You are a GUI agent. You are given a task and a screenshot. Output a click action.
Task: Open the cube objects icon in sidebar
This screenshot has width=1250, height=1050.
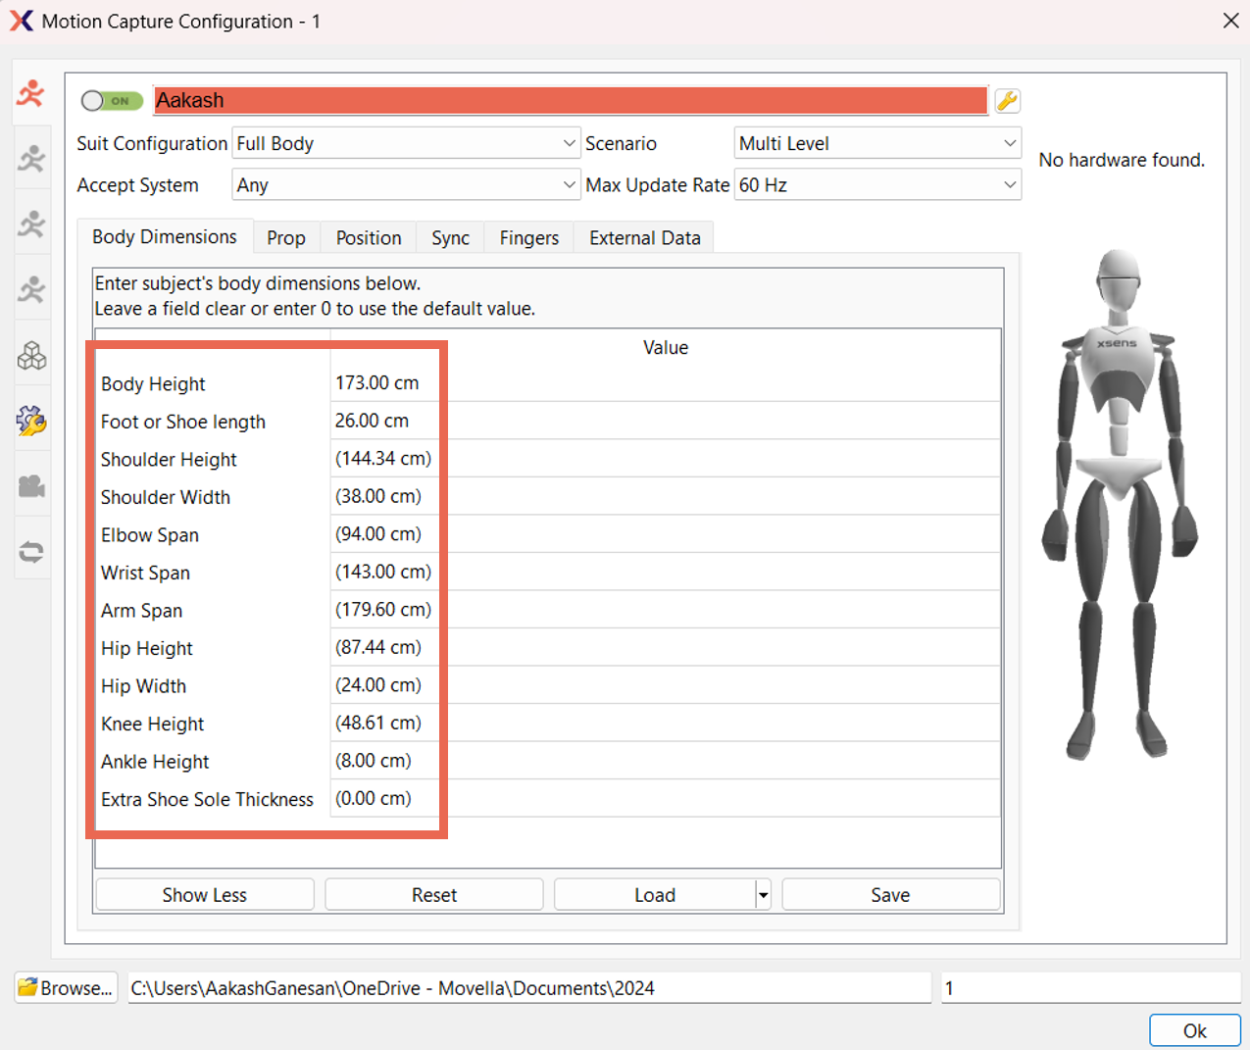31,355
